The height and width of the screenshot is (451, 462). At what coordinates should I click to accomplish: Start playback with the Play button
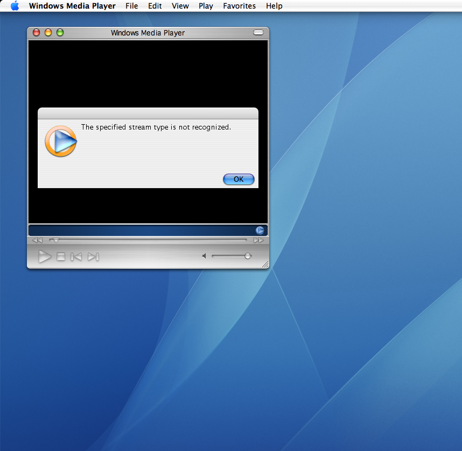[45, 256]
